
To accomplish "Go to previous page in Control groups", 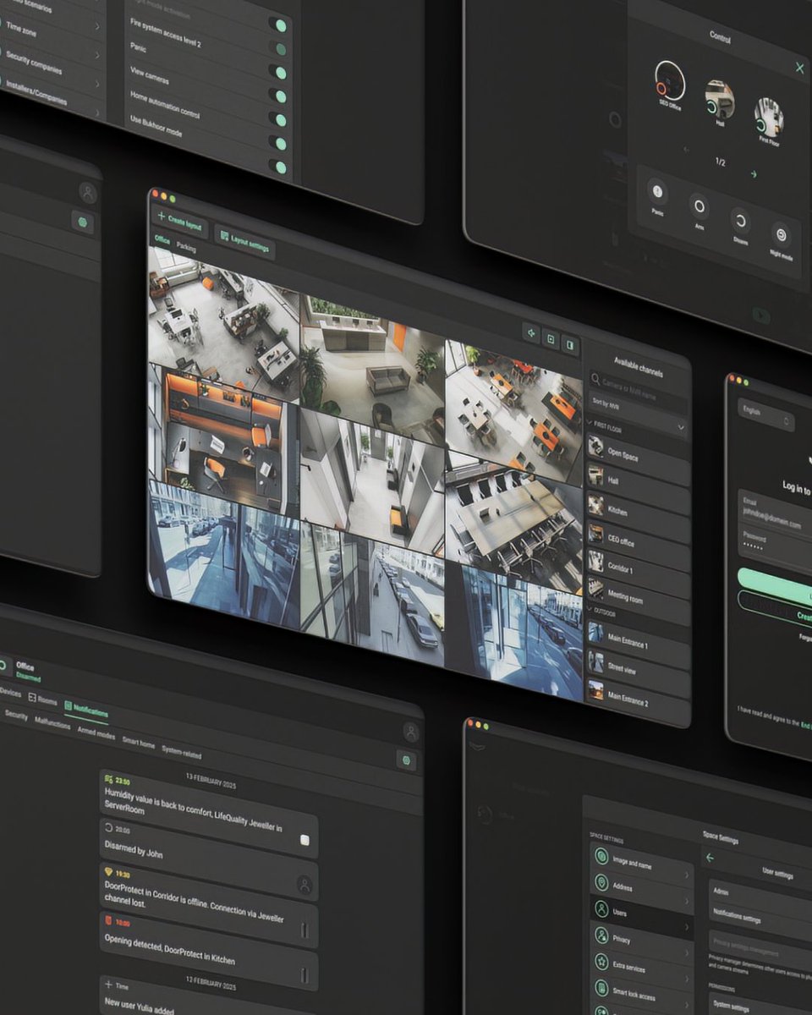I will (686, 151).
